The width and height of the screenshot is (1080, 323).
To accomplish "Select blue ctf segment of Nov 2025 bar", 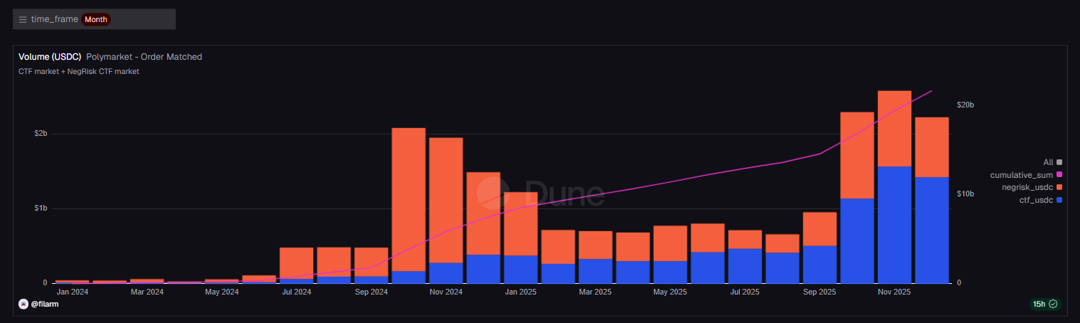I will coord(894,225).
